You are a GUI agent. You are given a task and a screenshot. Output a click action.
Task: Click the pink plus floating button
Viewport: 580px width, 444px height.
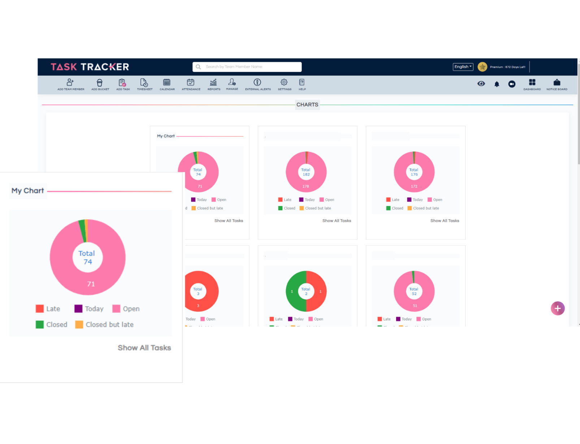pos(558,308)
